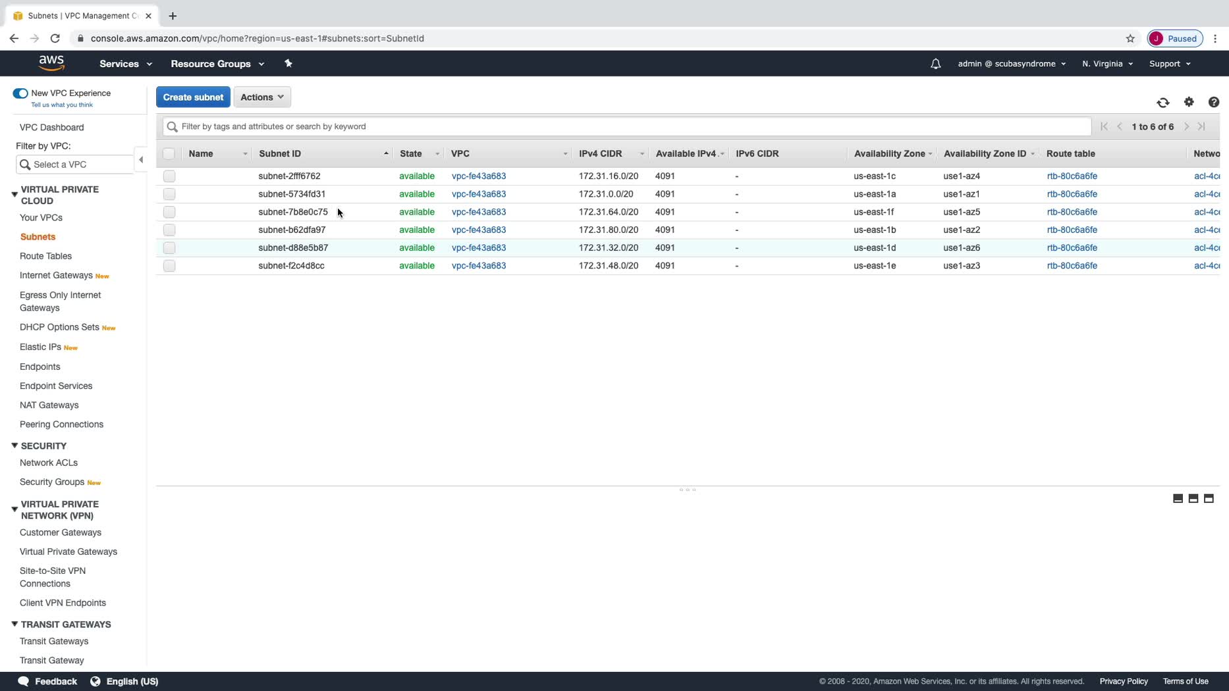The width and height of the screenshot is (1229, 691).
Task: Maximize the details pane layout icon
Action: point(1209,499)
